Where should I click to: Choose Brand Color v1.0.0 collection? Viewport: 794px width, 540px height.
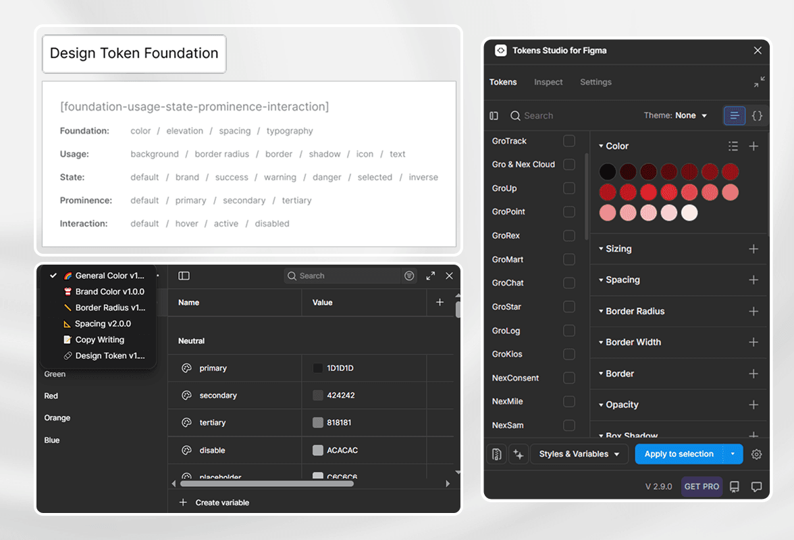[x=104, y=292]
